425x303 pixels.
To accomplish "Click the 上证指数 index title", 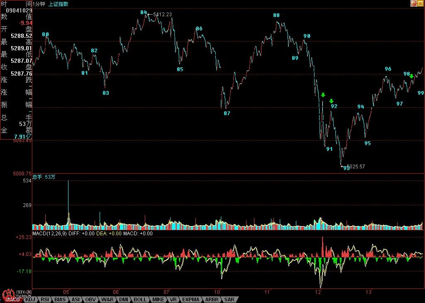I will pos(59,4).
